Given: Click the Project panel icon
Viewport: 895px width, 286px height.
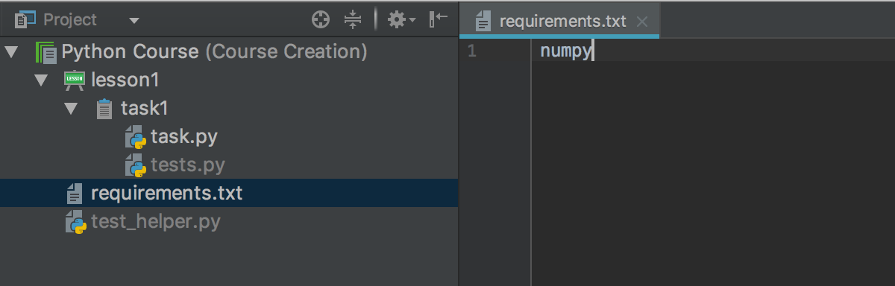Looking at the screenshot, I should 25,19.
